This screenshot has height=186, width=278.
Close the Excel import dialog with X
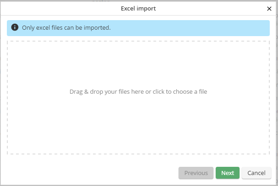point(269,9)
